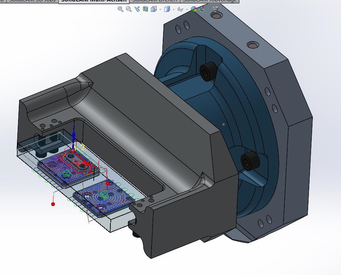Pick the red toolpath point left of workpiece
Viewport: 341px width, 275px height.
53,204
